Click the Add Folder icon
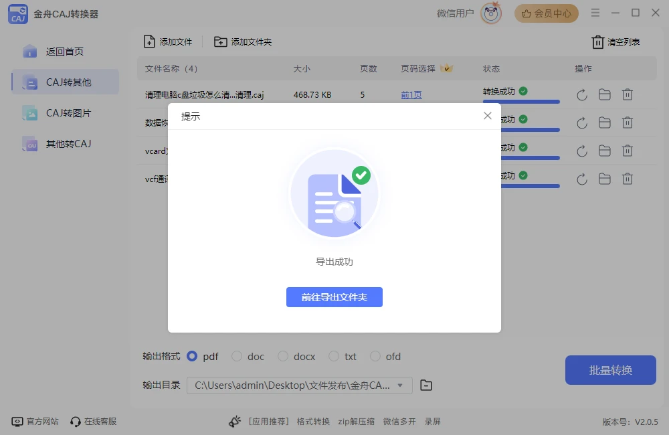 (x=220, y=41)
